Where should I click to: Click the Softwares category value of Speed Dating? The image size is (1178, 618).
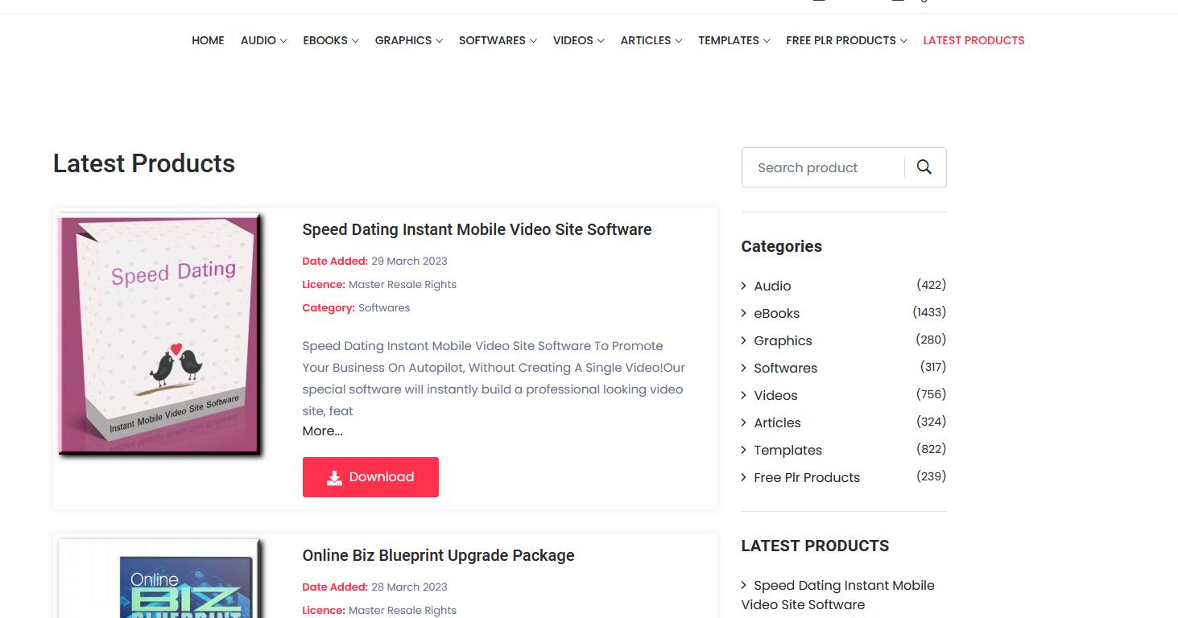click(x=384, y=308)
